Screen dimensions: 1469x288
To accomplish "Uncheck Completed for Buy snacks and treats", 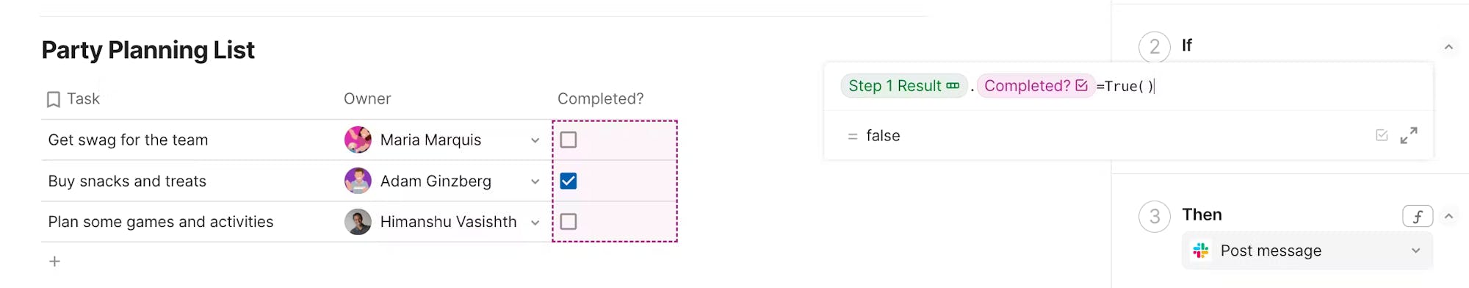I will (x=569, y=181).
